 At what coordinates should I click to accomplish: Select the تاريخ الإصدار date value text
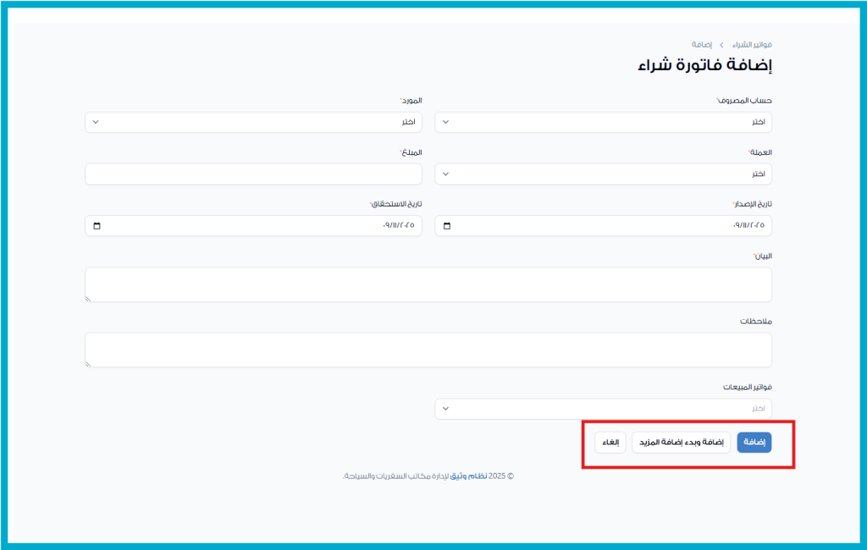748,226
